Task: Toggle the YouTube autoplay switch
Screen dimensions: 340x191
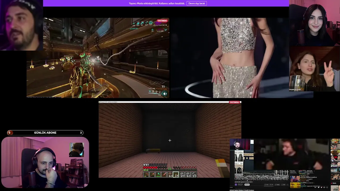Action: 315,187
